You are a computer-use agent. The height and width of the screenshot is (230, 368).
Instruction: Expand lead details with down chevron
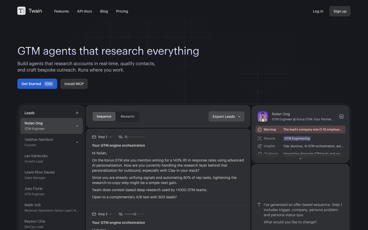click(301, 159)
